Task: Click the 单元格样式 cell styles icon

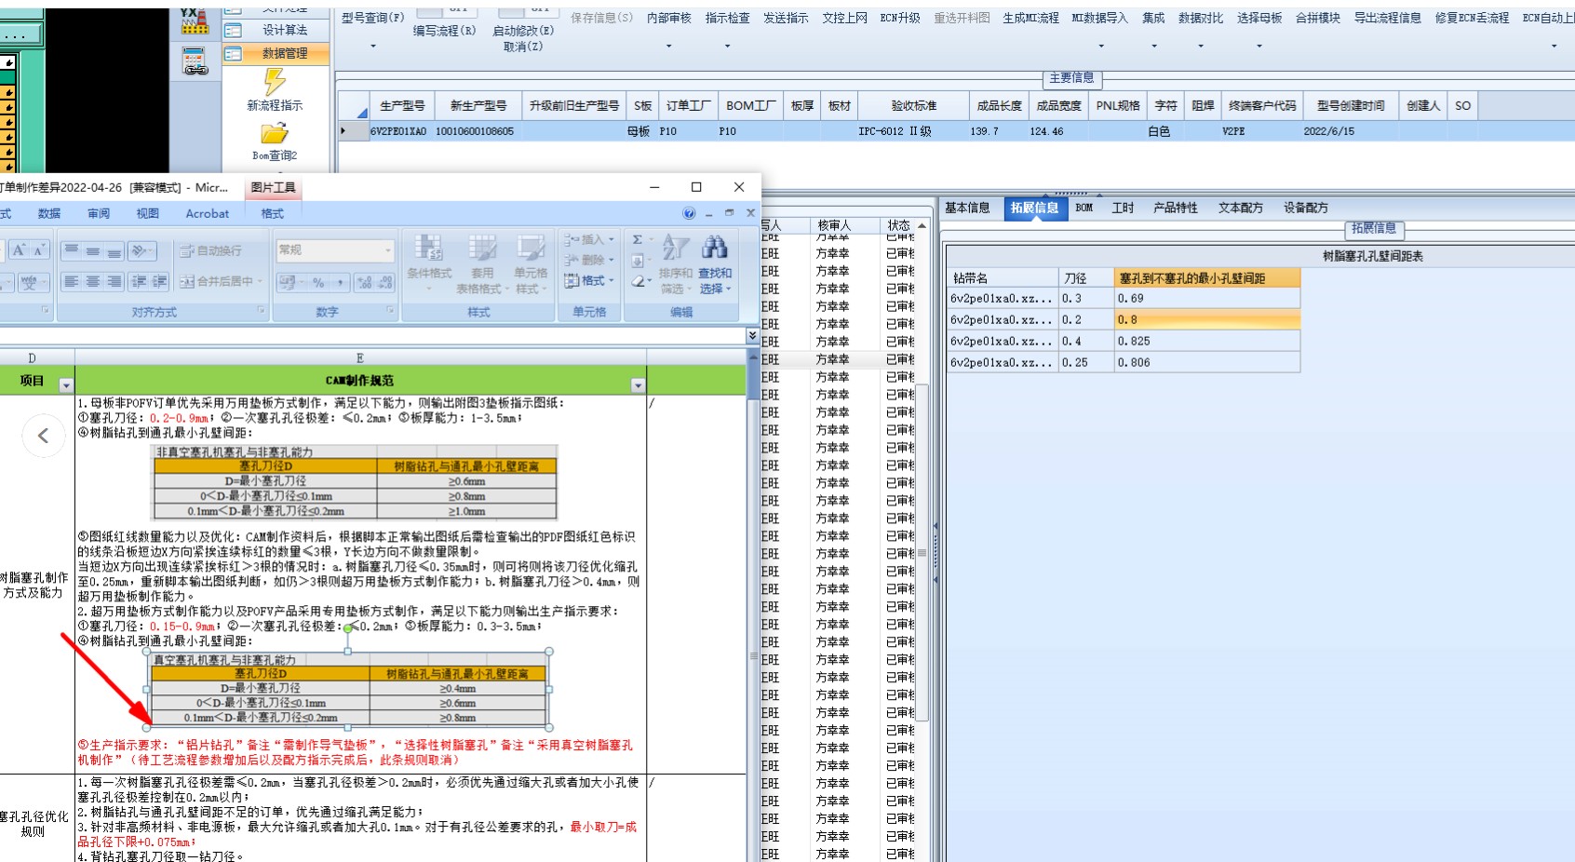Action: 531,248
